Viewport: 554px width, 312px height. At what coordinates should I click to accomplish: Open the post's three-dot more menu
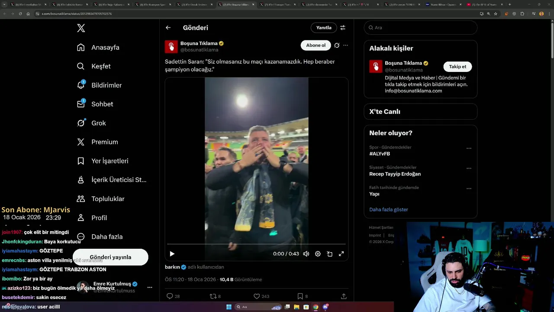(345, 45)
